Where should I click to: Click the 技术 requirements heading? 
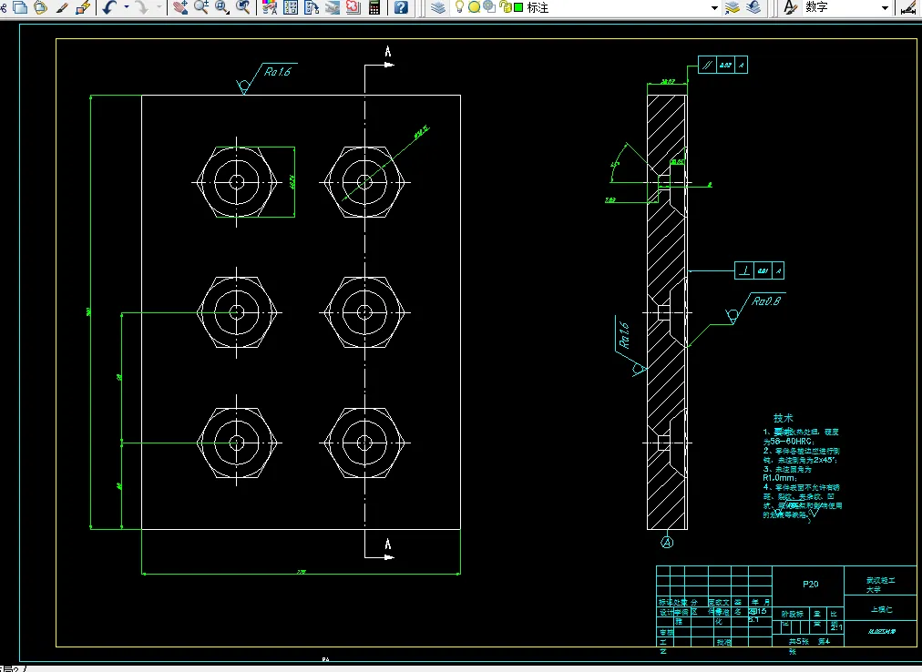[784, 418]
